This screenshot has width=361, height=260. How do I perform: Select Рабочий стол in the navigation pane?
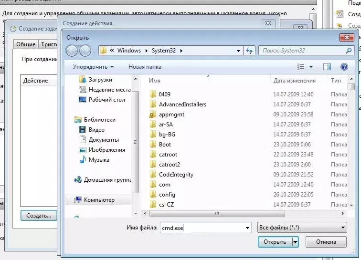pyautogui.click(x=102, y=100)
